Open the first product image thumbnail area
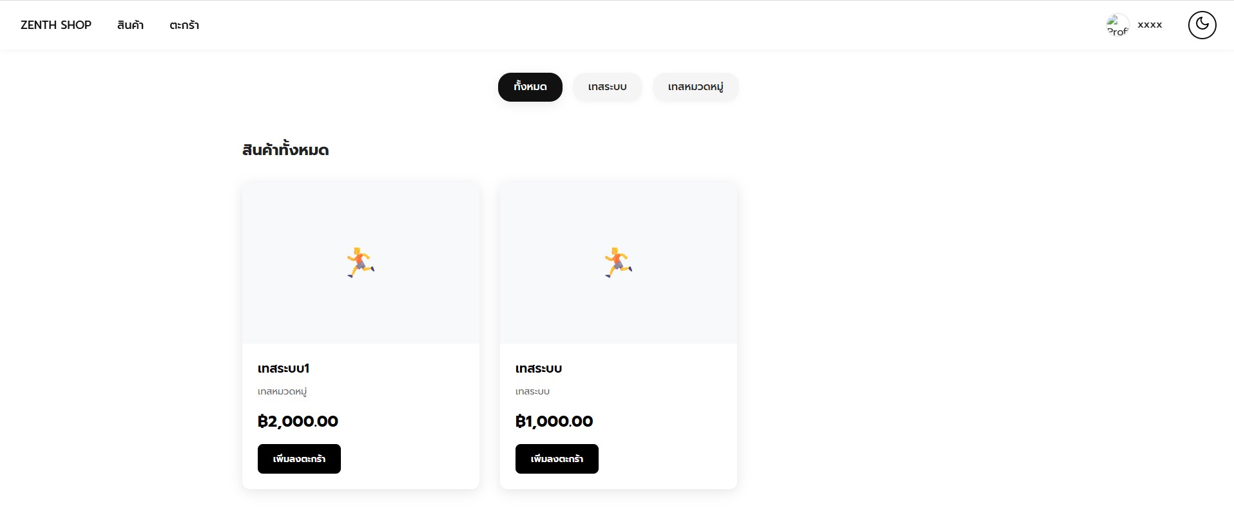The image size is (1234, 529). pyautogui.click(x=361, y=263)
